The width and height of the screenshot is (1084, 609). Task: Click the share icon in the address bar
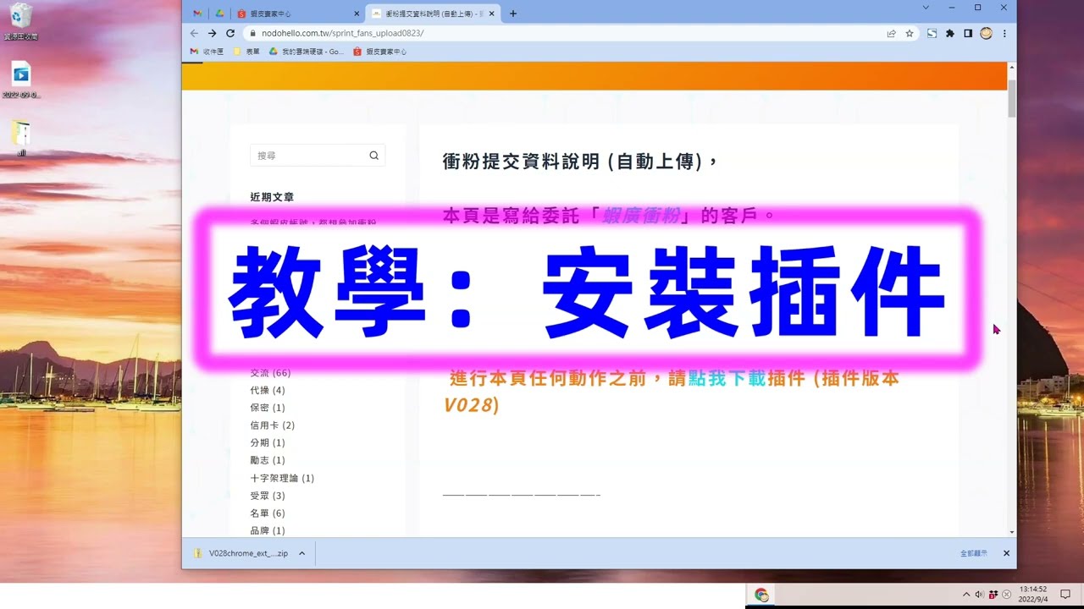click(891, 34)
